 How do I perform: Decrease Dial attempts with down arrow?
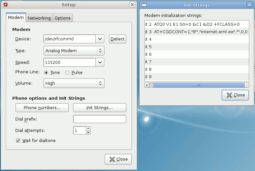[x=88, y=132]
